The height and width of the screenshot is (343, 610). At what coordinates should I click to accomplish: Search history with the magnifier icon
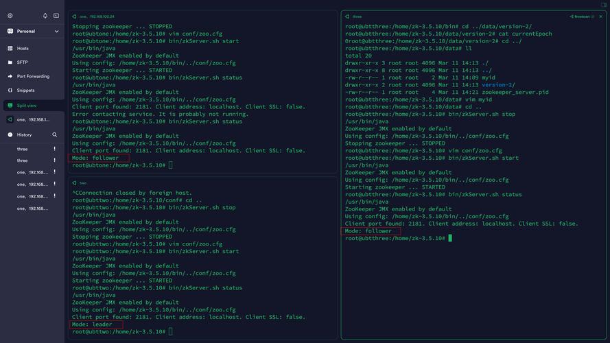click(x=55, y=135)
